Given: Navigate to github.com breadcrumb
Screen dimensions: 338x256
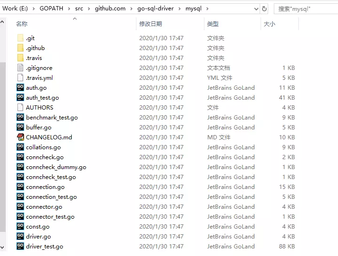Looking at the screenshot, I should click(110, 9).
